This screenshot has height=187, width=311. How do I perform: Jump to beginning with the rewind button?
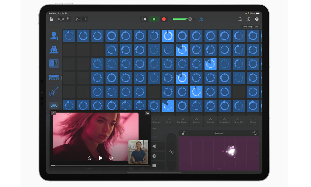144,19
